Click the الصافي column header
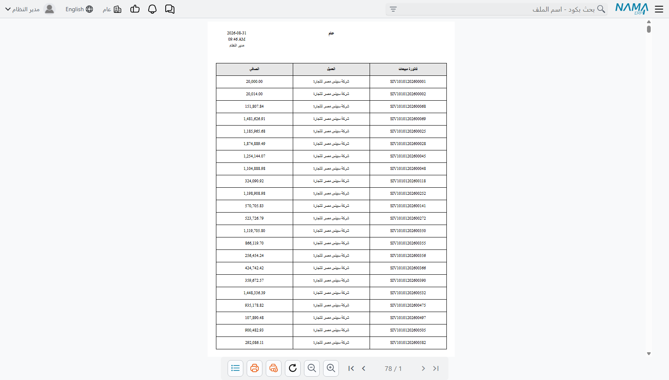Viewport: 669px width, 380px height. click(255, 69)
